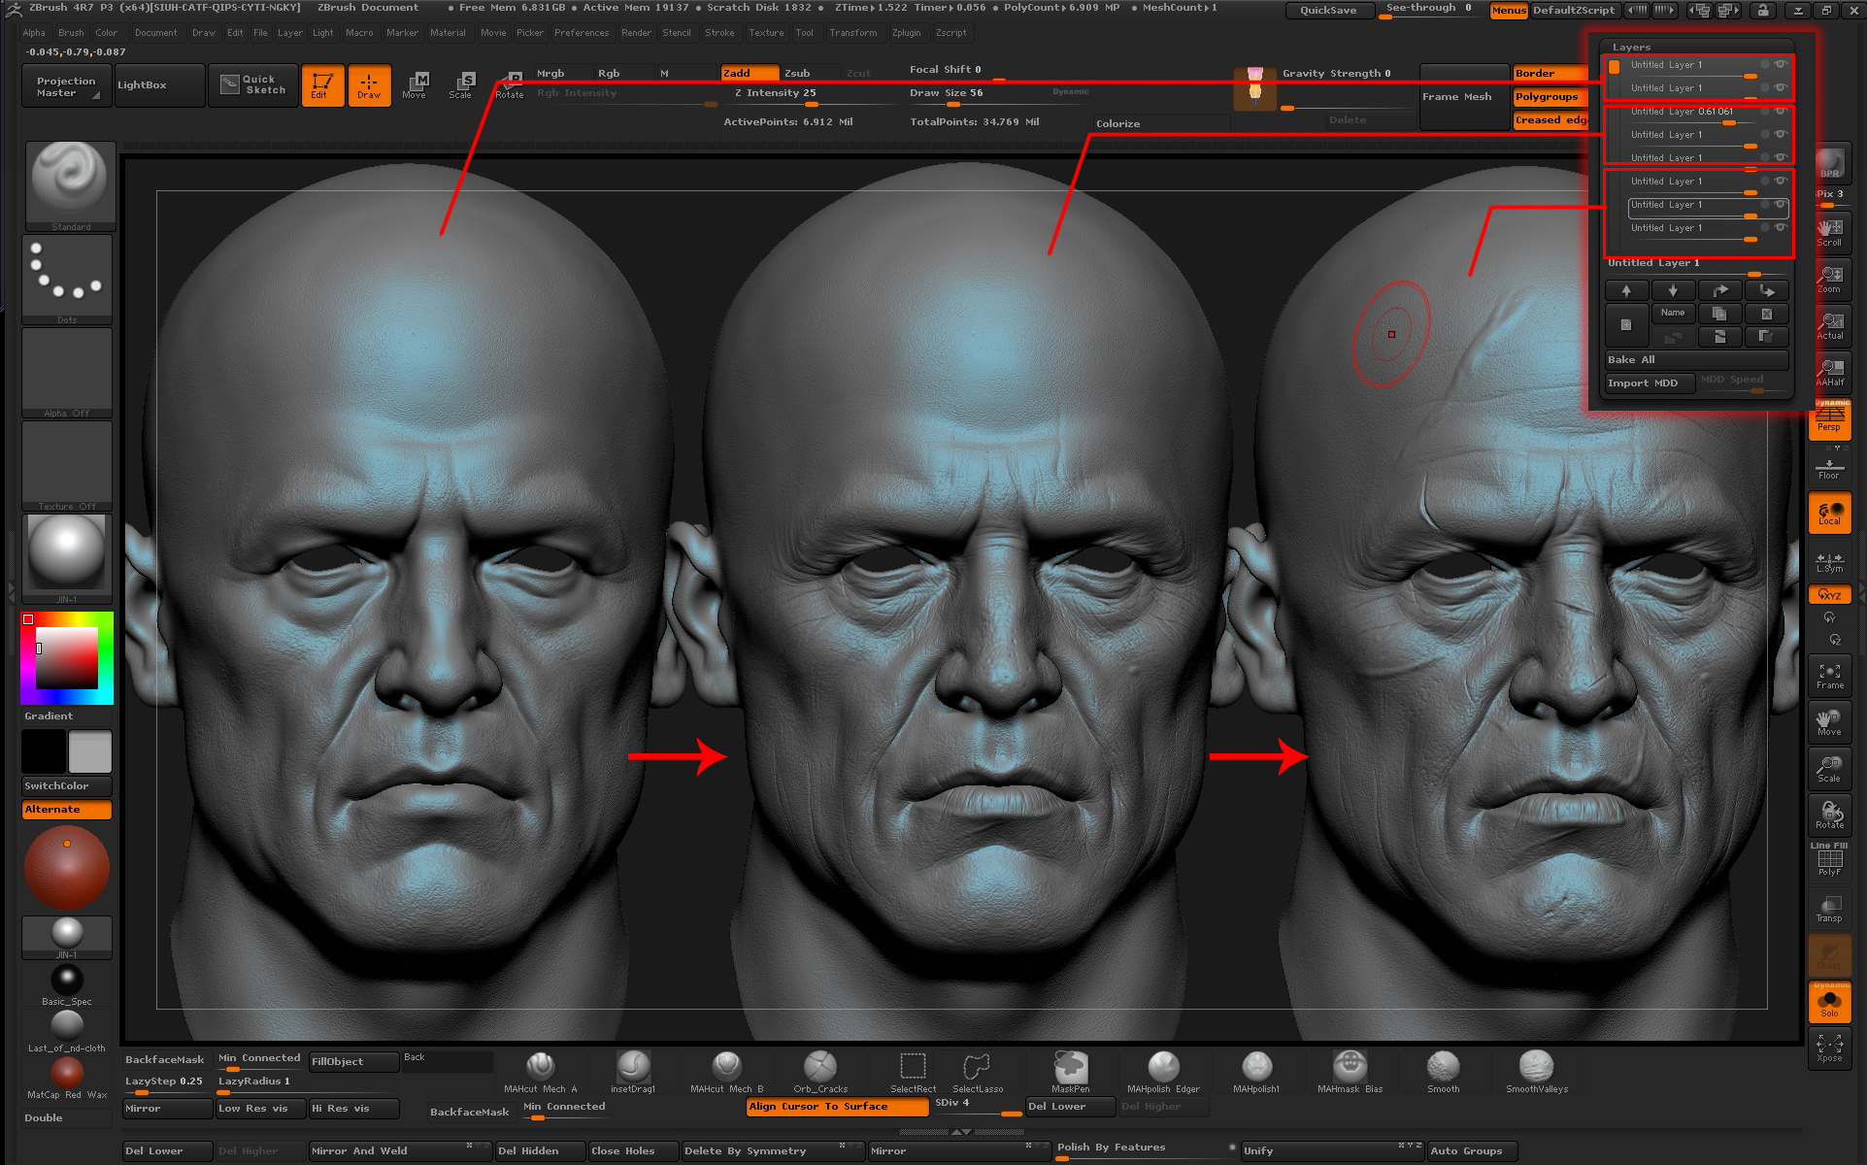Screen dimensions: 1867x1165
Task: Choose the MAHmask Bias brush
Action: click(x=1350, y=1072)
